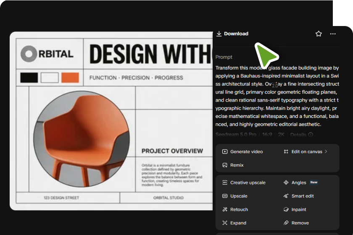Click the generated Orbital design image
The width and height of the screenshot is (353, 235).
click(111, 121)
